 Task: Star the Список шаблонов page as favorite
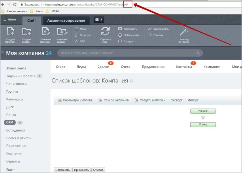132,81
